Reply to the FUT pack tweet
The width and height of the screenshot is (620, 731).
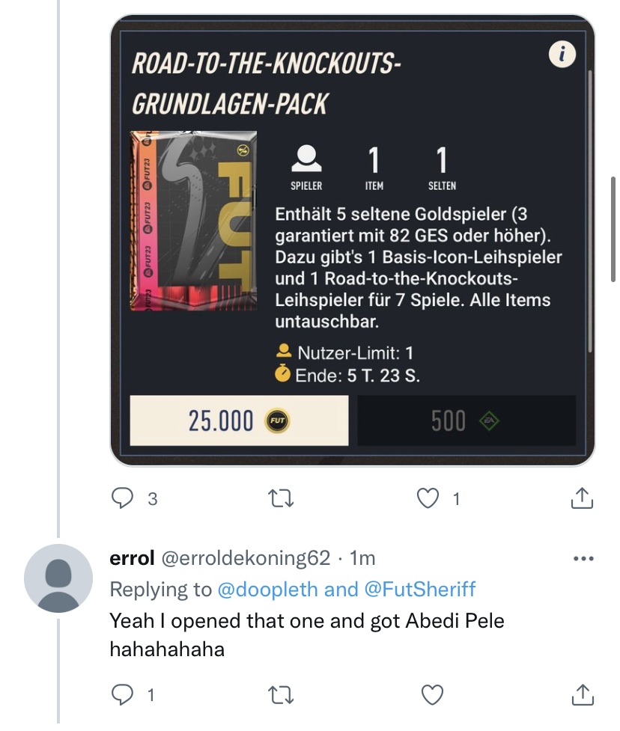(x=122, y=498)
